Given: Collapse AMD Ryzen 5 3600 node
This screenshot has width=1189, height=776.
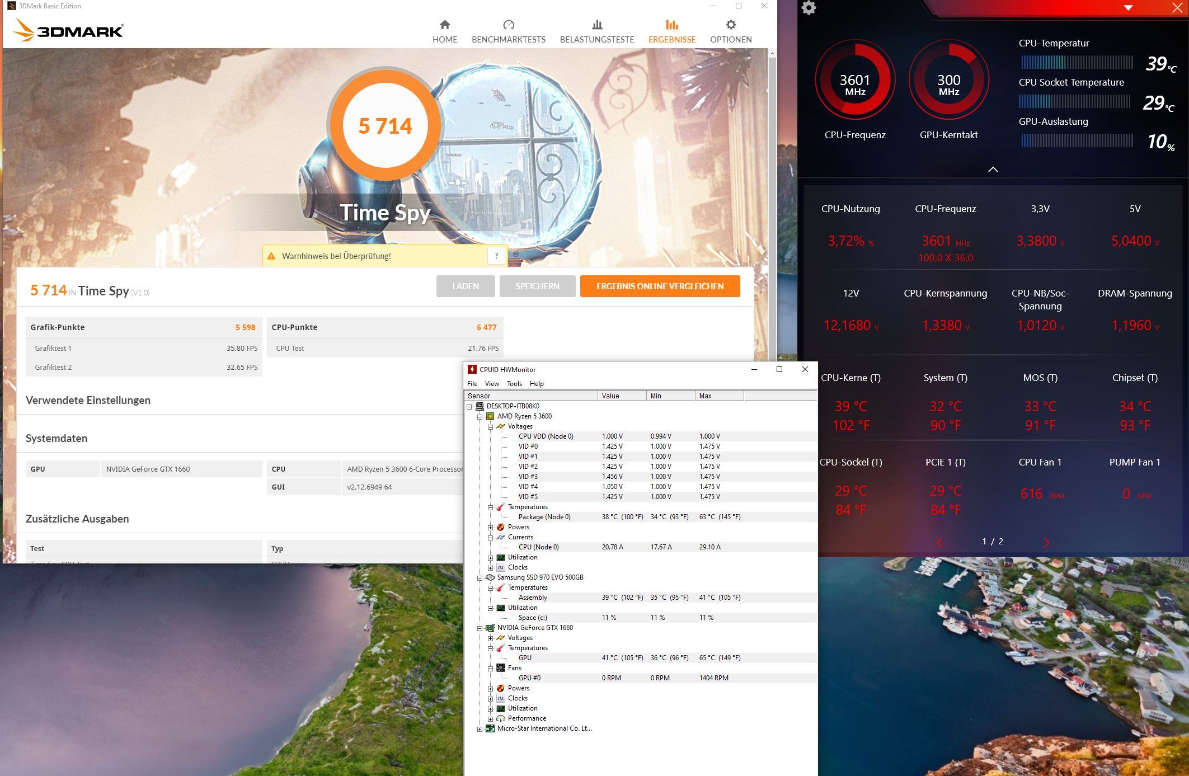Looking at the screenshot, I should click(x=480, y=417).
